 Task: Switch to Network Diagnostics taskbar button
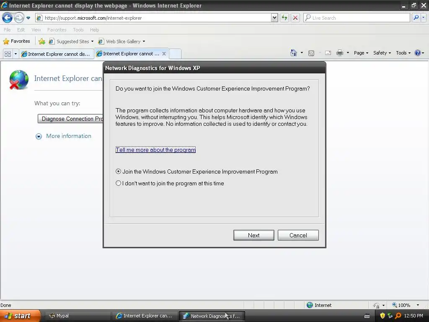212,316
